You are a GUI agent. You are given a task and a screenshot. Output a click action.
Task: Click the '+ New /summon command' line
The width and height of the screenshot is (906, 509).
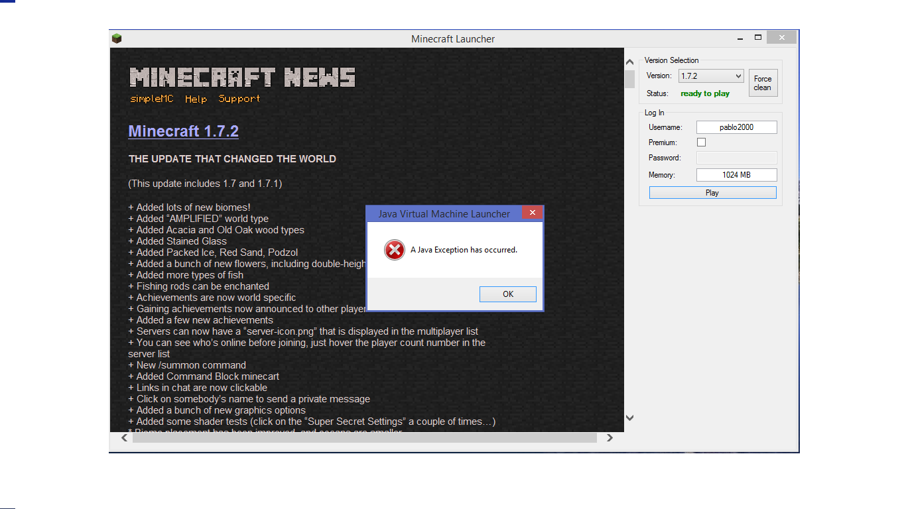click(187, 365)
